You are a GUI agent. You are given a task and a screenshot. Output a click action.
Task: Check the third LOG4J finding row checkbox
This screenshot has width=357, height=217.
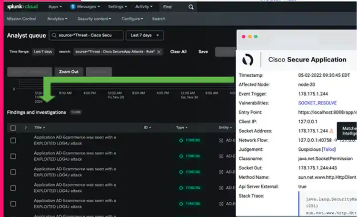coord(13,172)
